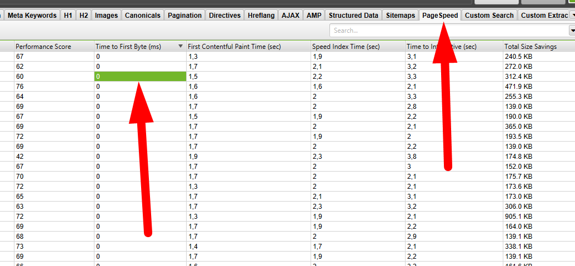Click the 173.6 KB size savings cell
The width and height of the screenshot is (575, 266).
tap(539, 186)
